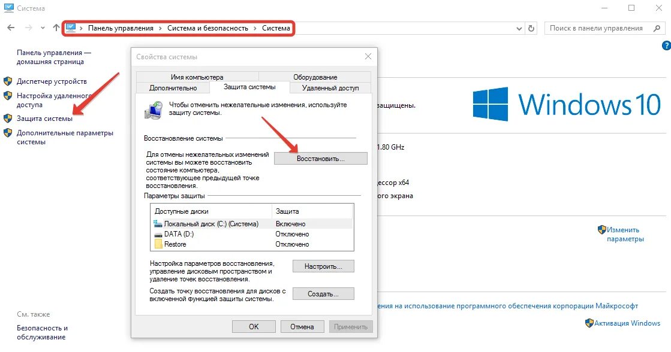
Task: Click the search magnifier icon
Action: pos(657,28)
